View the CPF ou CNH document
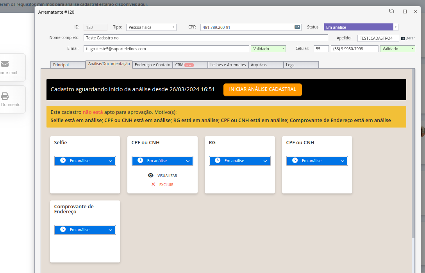 point(162,175)
